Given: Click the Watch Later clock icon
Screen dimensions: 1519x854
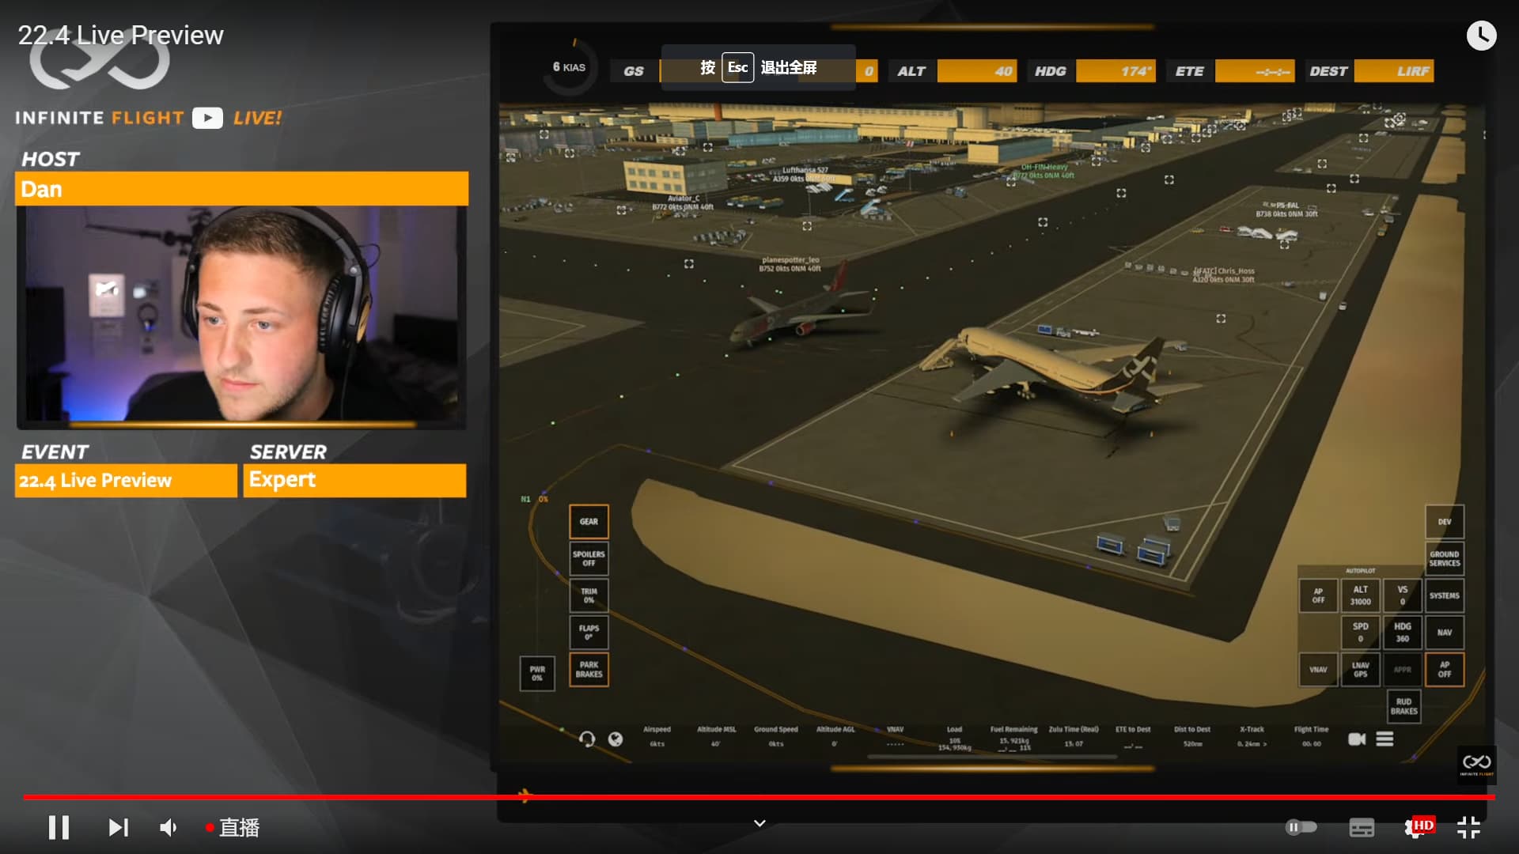Looking at the screenshot, I should click(1481, 36).
